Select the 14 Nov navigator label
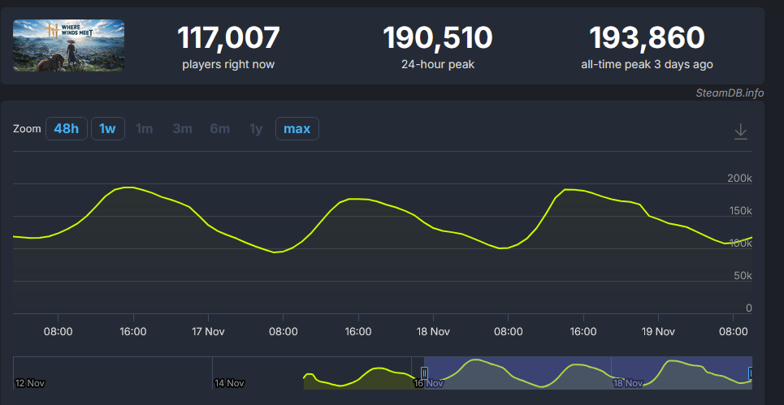 tap(229, 384)
